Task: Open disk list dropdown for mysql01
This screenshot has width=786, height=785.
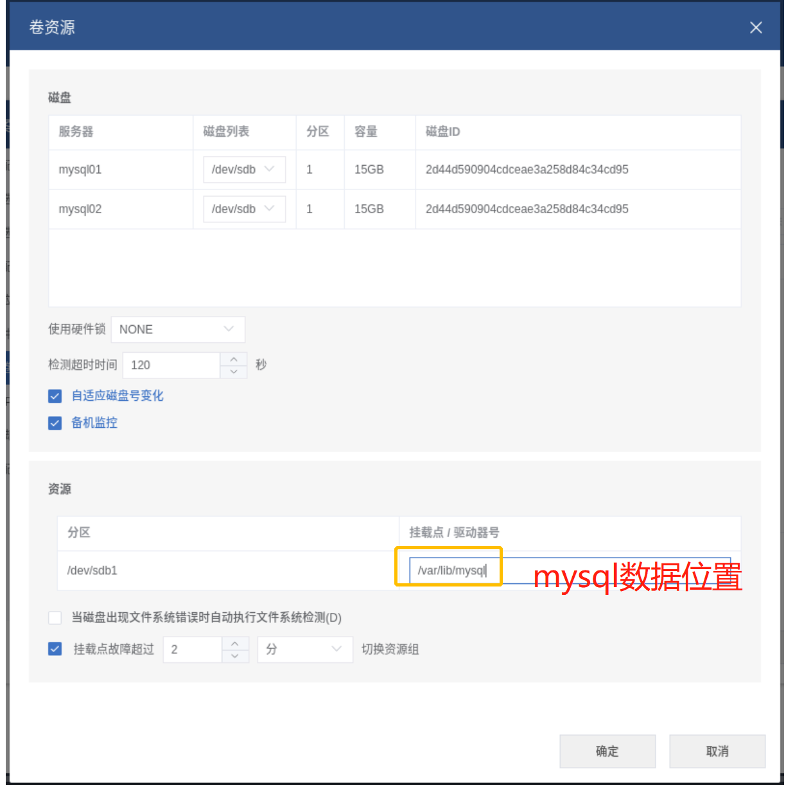Action: coord(244,170)
